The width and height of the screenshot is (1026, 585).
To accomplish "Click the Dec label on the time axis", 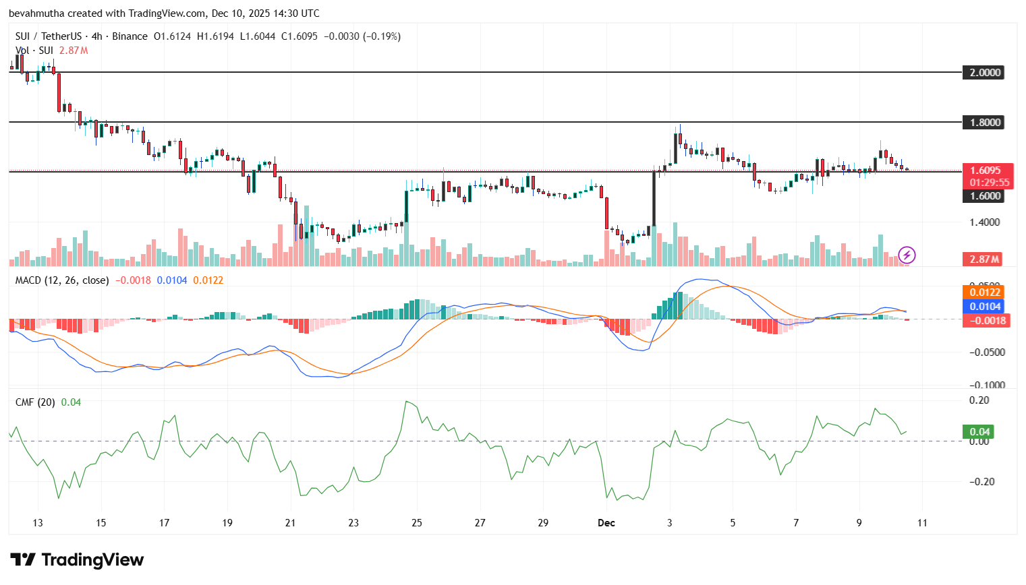I will coord(606,522).
